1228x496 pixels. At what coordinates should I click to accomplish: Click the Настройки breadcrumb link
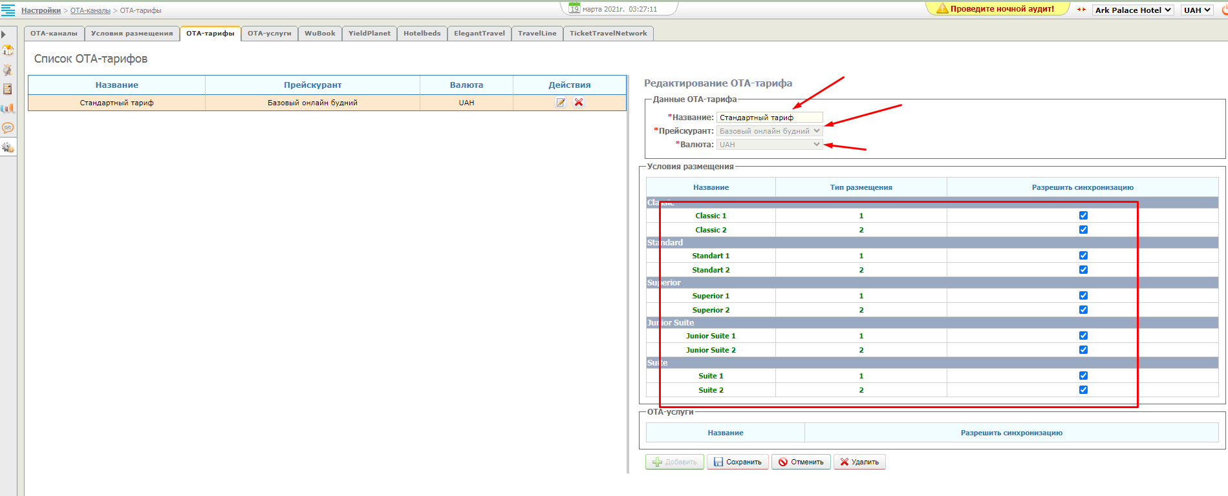pyautogui.click(x=41, y=10)
